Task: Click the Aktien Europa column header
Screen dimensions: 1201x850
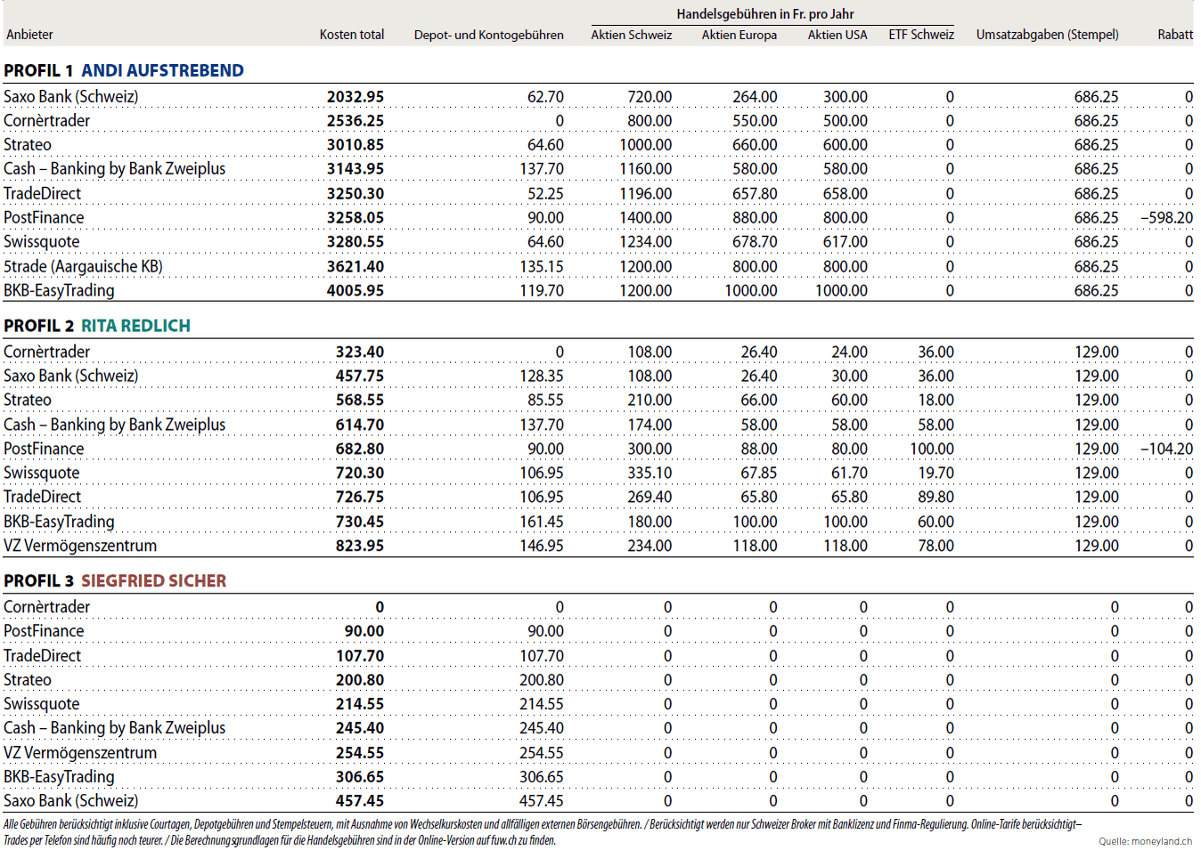Action: click(x=739, y=35)
